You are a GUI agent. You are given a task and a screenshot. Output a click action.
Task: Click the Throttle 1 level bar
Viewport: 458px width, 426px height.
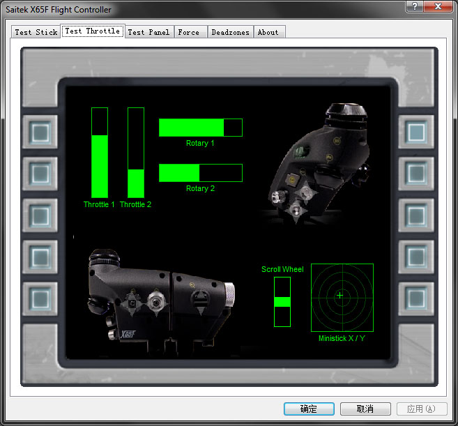(x=100, y=153)
